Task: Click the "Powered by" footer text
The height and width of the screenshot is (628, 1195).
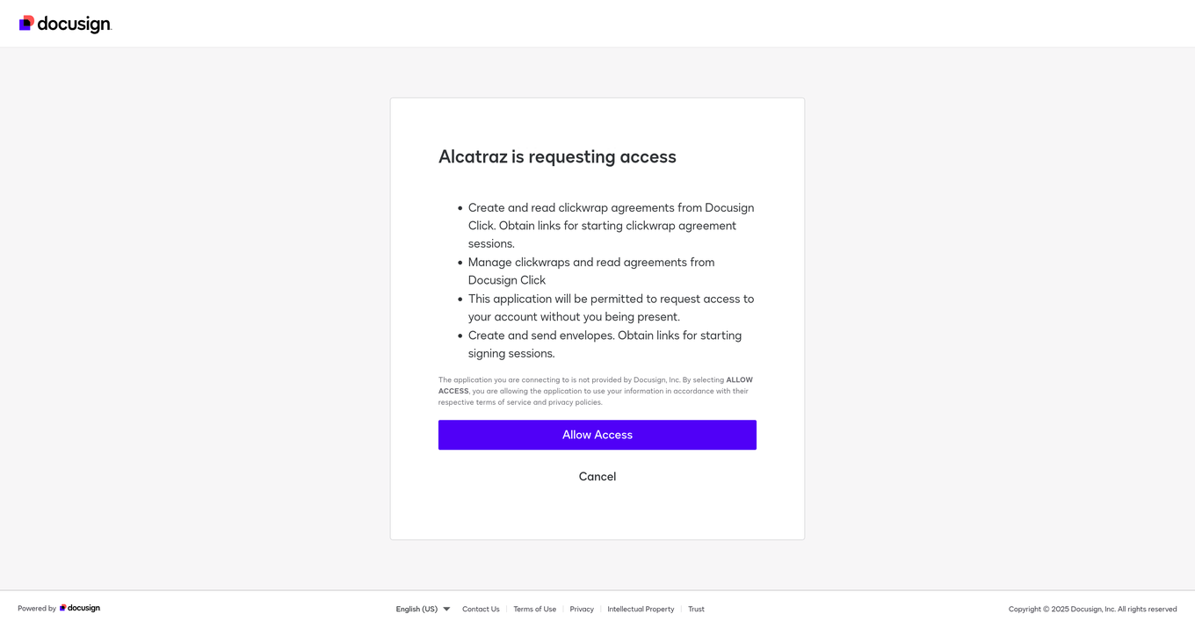Action: 37,609
